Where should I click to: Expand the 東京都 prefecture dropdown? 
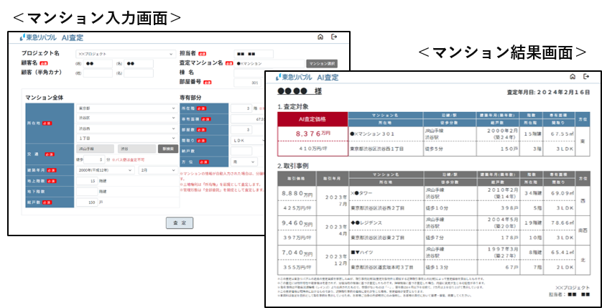[125, 108]
